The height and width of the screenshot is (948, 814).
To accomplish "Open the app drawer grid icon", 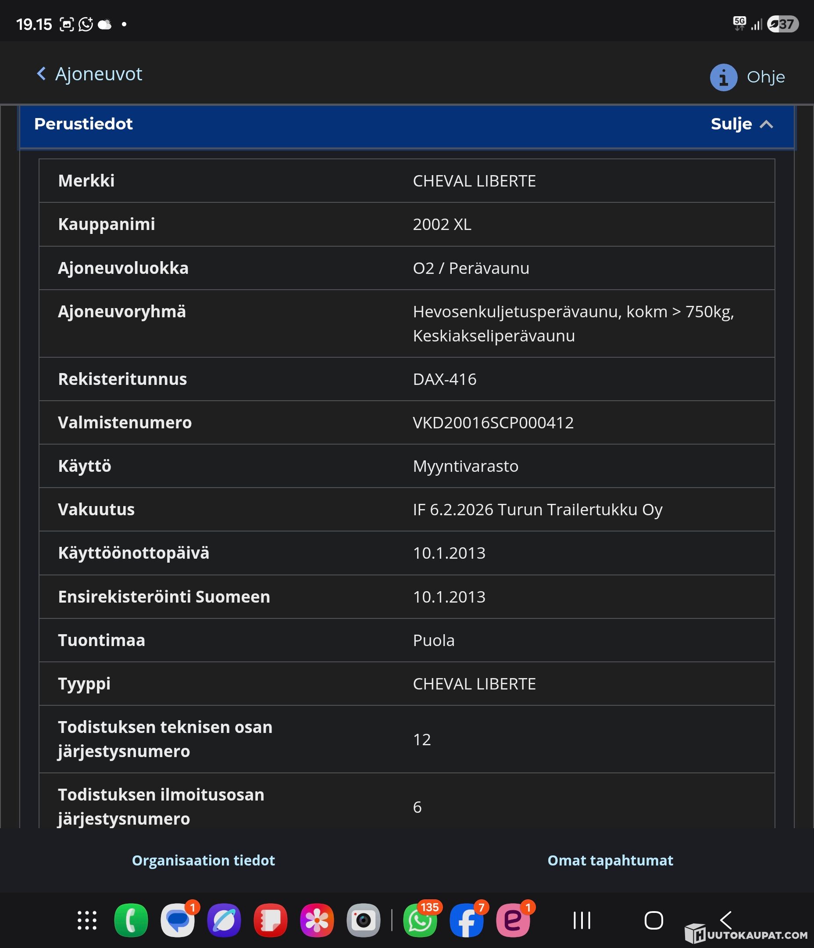I will tap(87, 920).
